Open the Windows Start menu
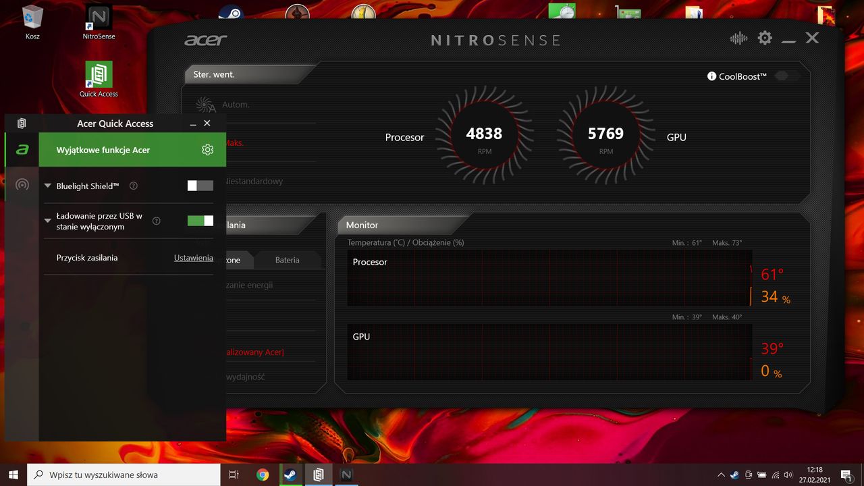864x486 pixels. pyautogui.click(x=13, y=475)
